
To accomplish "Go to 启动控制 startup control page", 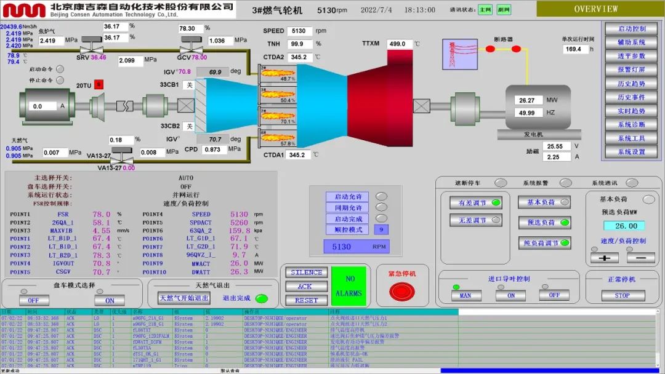I will (631, 29).
